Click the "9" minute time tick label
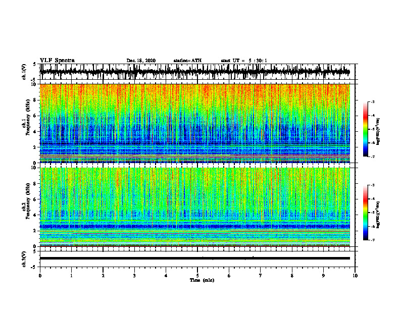The width and height of the screenshot is (400, 309). pyautogui.click(x=323, y=276)
